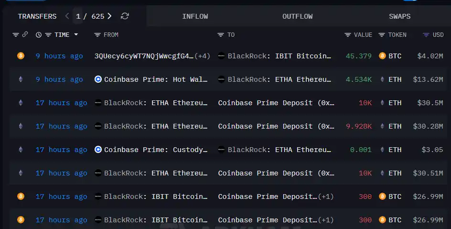The width and height of the screenshot is (451, 229).
Task: Open the FROM column filter
Action: [x=97, y=35]
